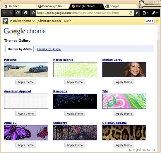Apply the Tibi theme
Viewport: 161px width, 153px height.
click(x=124, y=113)
